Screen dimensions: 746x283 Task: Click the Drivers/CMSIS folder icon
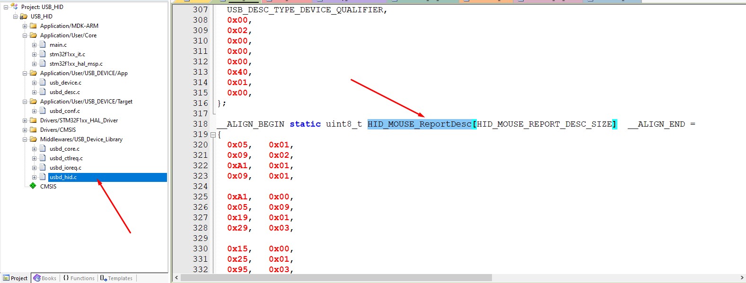(x=33, y=130)
